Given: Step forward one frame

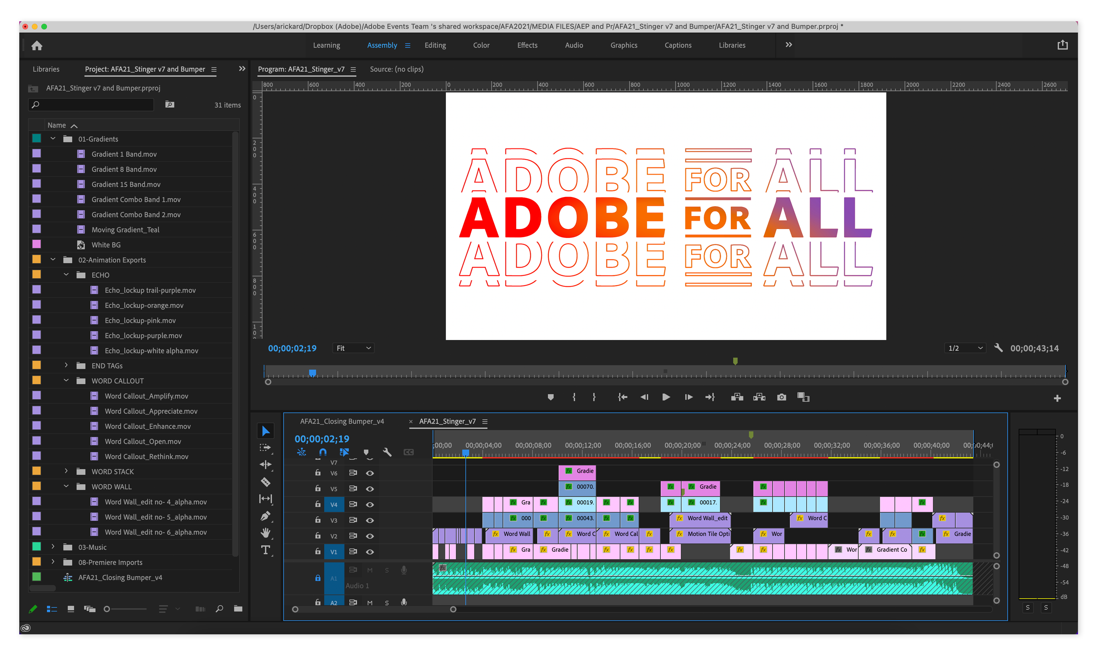Looking at the screenshot, I should (689, 398).
